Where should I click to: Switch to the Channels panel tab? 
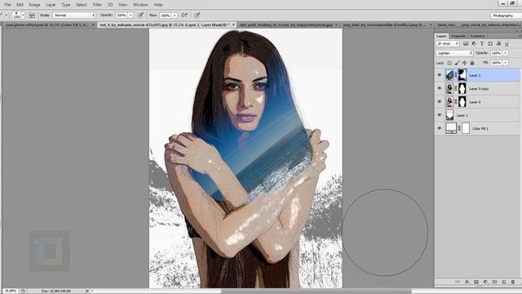point(458,36)
